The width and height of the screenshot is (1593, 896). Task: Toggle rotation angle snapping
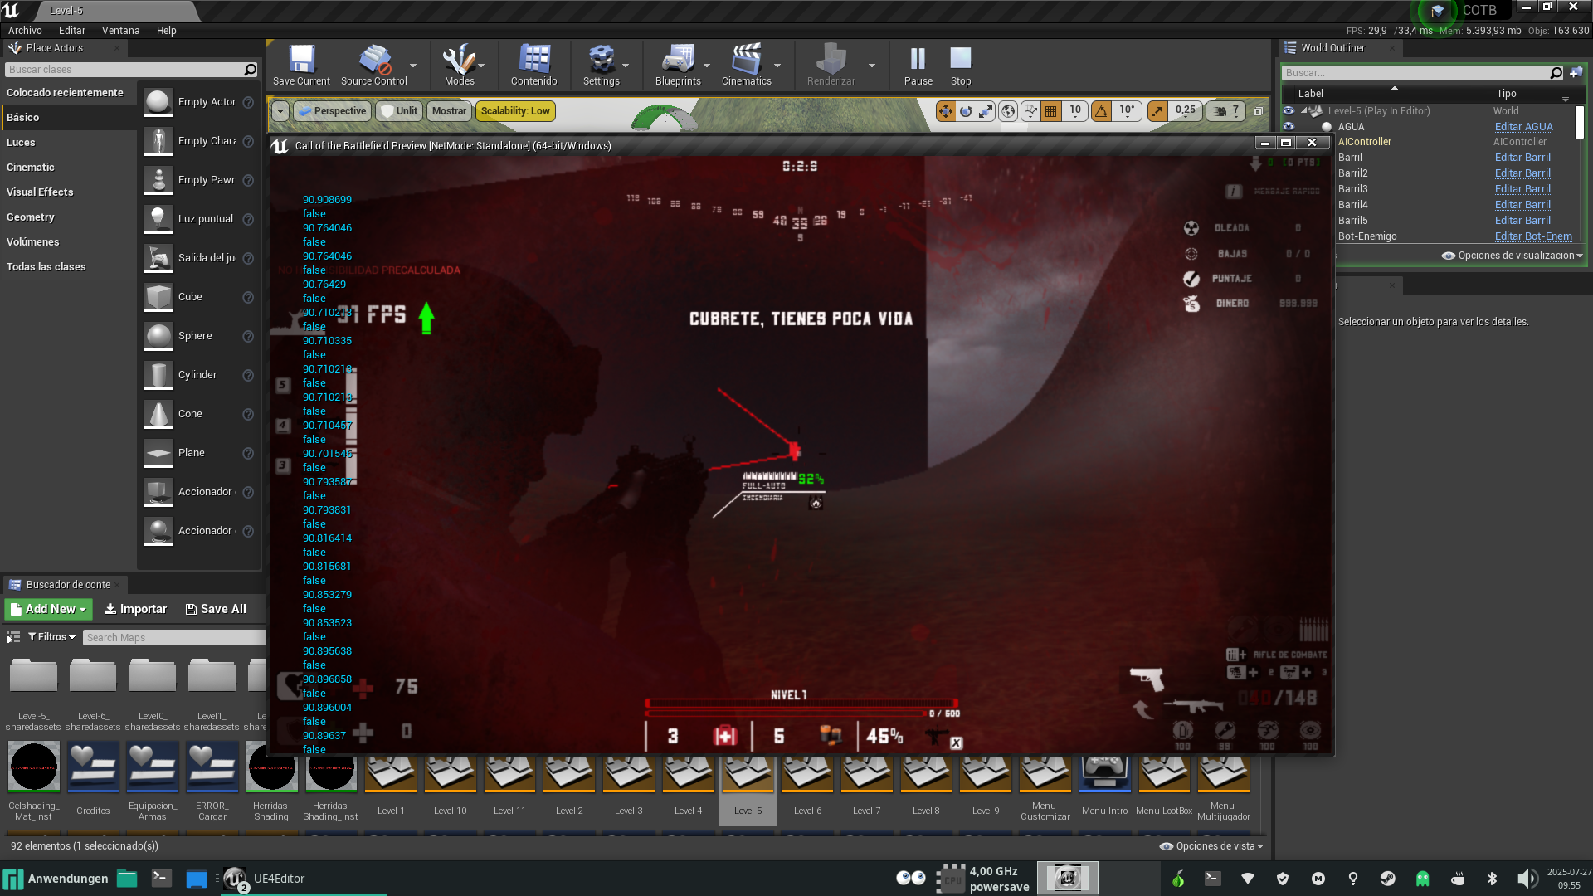coord(1101,111)
